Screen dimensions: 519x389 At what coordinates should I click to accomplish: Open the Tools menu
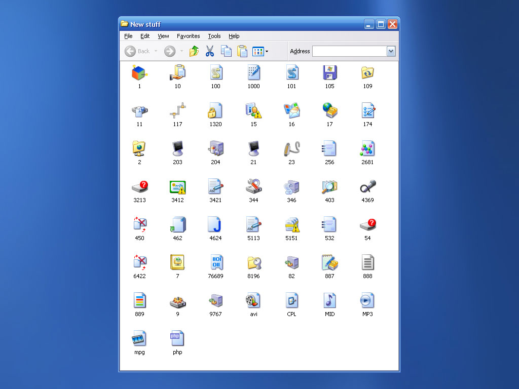[x=214, y=36]
